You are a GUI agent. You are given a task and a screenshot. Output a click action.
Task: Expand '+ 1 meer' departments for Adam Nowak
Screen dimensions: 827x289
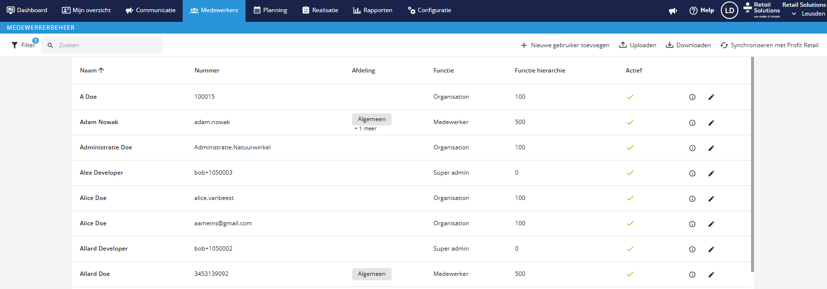coord(365,129)
